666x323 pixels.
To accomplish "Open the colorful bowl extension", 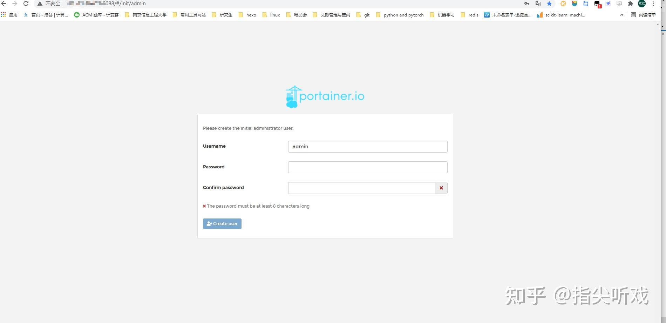I will click(x=575, y=4).
